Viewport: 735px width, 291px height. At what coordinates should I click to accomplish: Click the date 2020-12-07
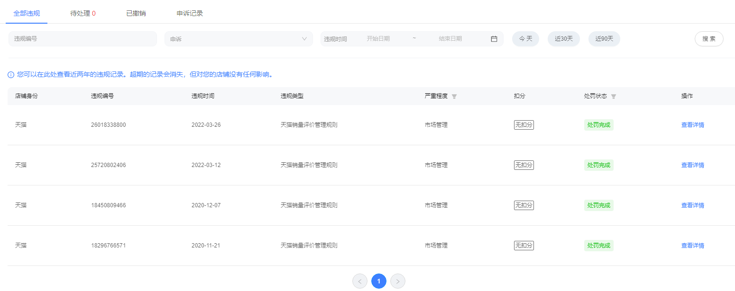coord(206,205)
